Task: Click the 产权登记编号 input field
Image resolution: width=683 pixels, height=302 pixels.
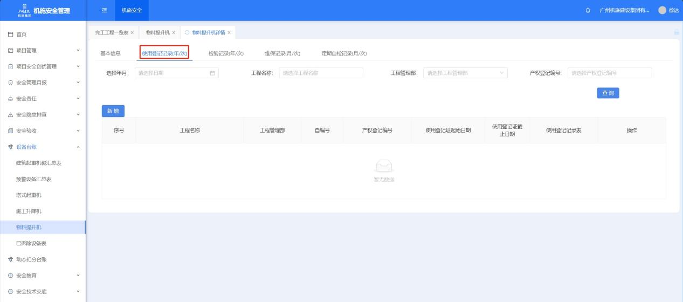Action: 609,73
